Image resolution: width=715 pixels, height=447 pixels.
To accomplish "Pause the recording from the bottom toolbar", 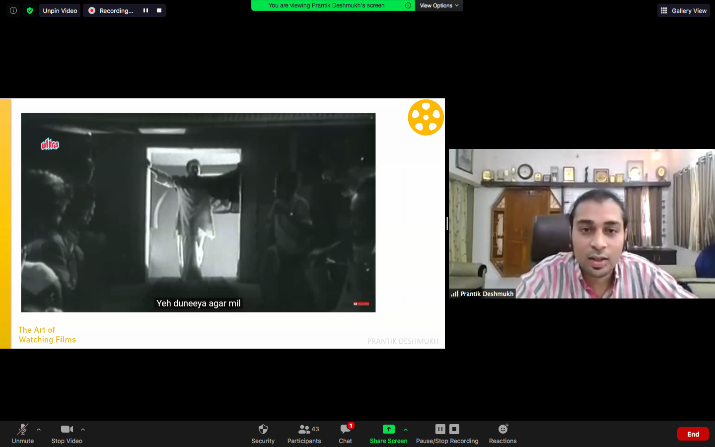I will [x=440, y=429].
